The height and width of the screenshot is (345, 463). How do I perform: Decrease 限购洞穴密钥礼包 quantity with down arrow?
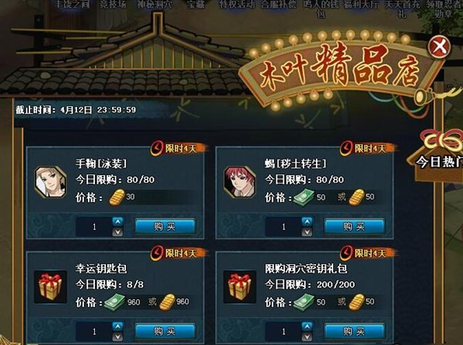(307, 336)
